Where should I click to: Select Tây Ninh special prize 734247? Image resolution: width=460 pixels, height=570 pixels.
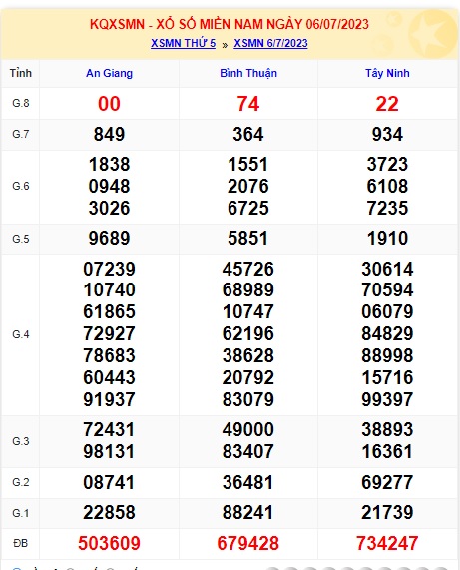click(x=387, y=543)
